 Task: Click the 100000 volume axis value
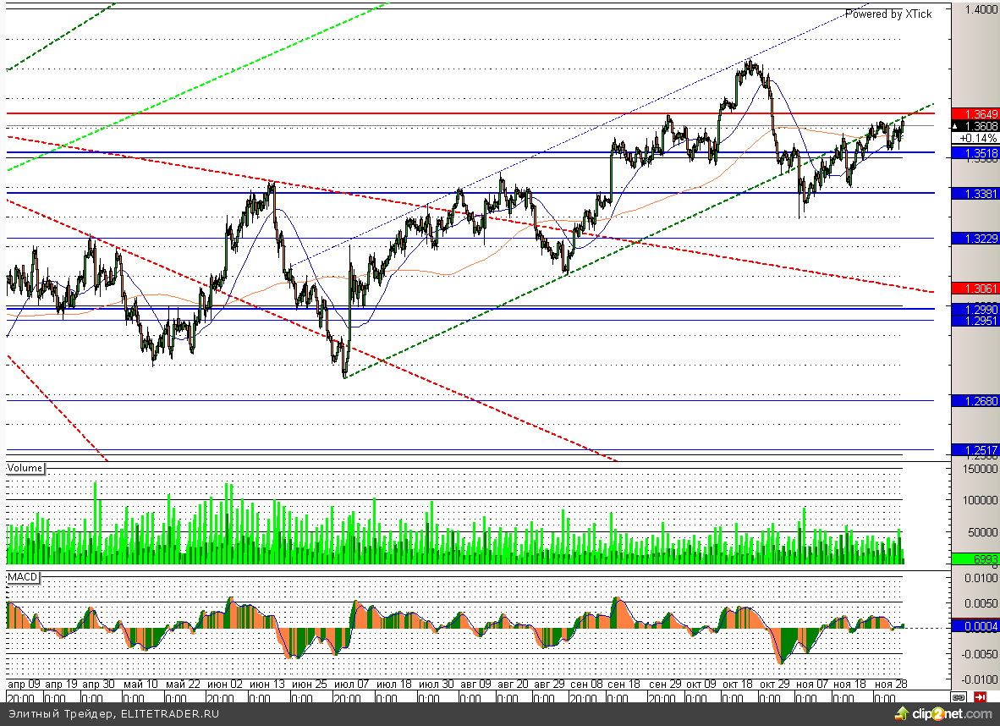point(981,499)
